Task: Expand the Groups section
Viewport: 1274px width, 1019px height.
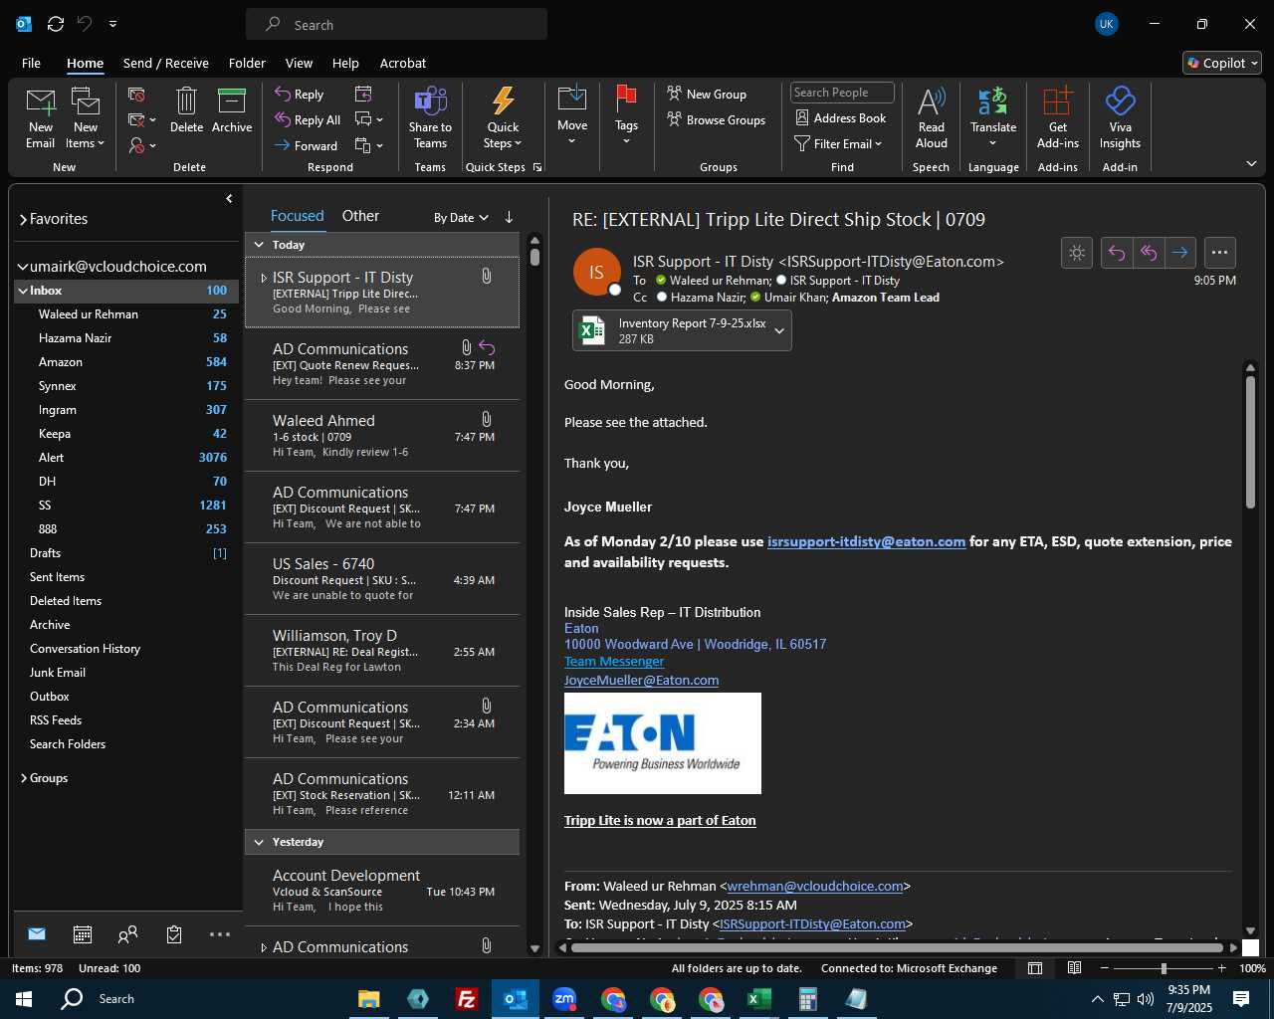Action: [24, 778]
